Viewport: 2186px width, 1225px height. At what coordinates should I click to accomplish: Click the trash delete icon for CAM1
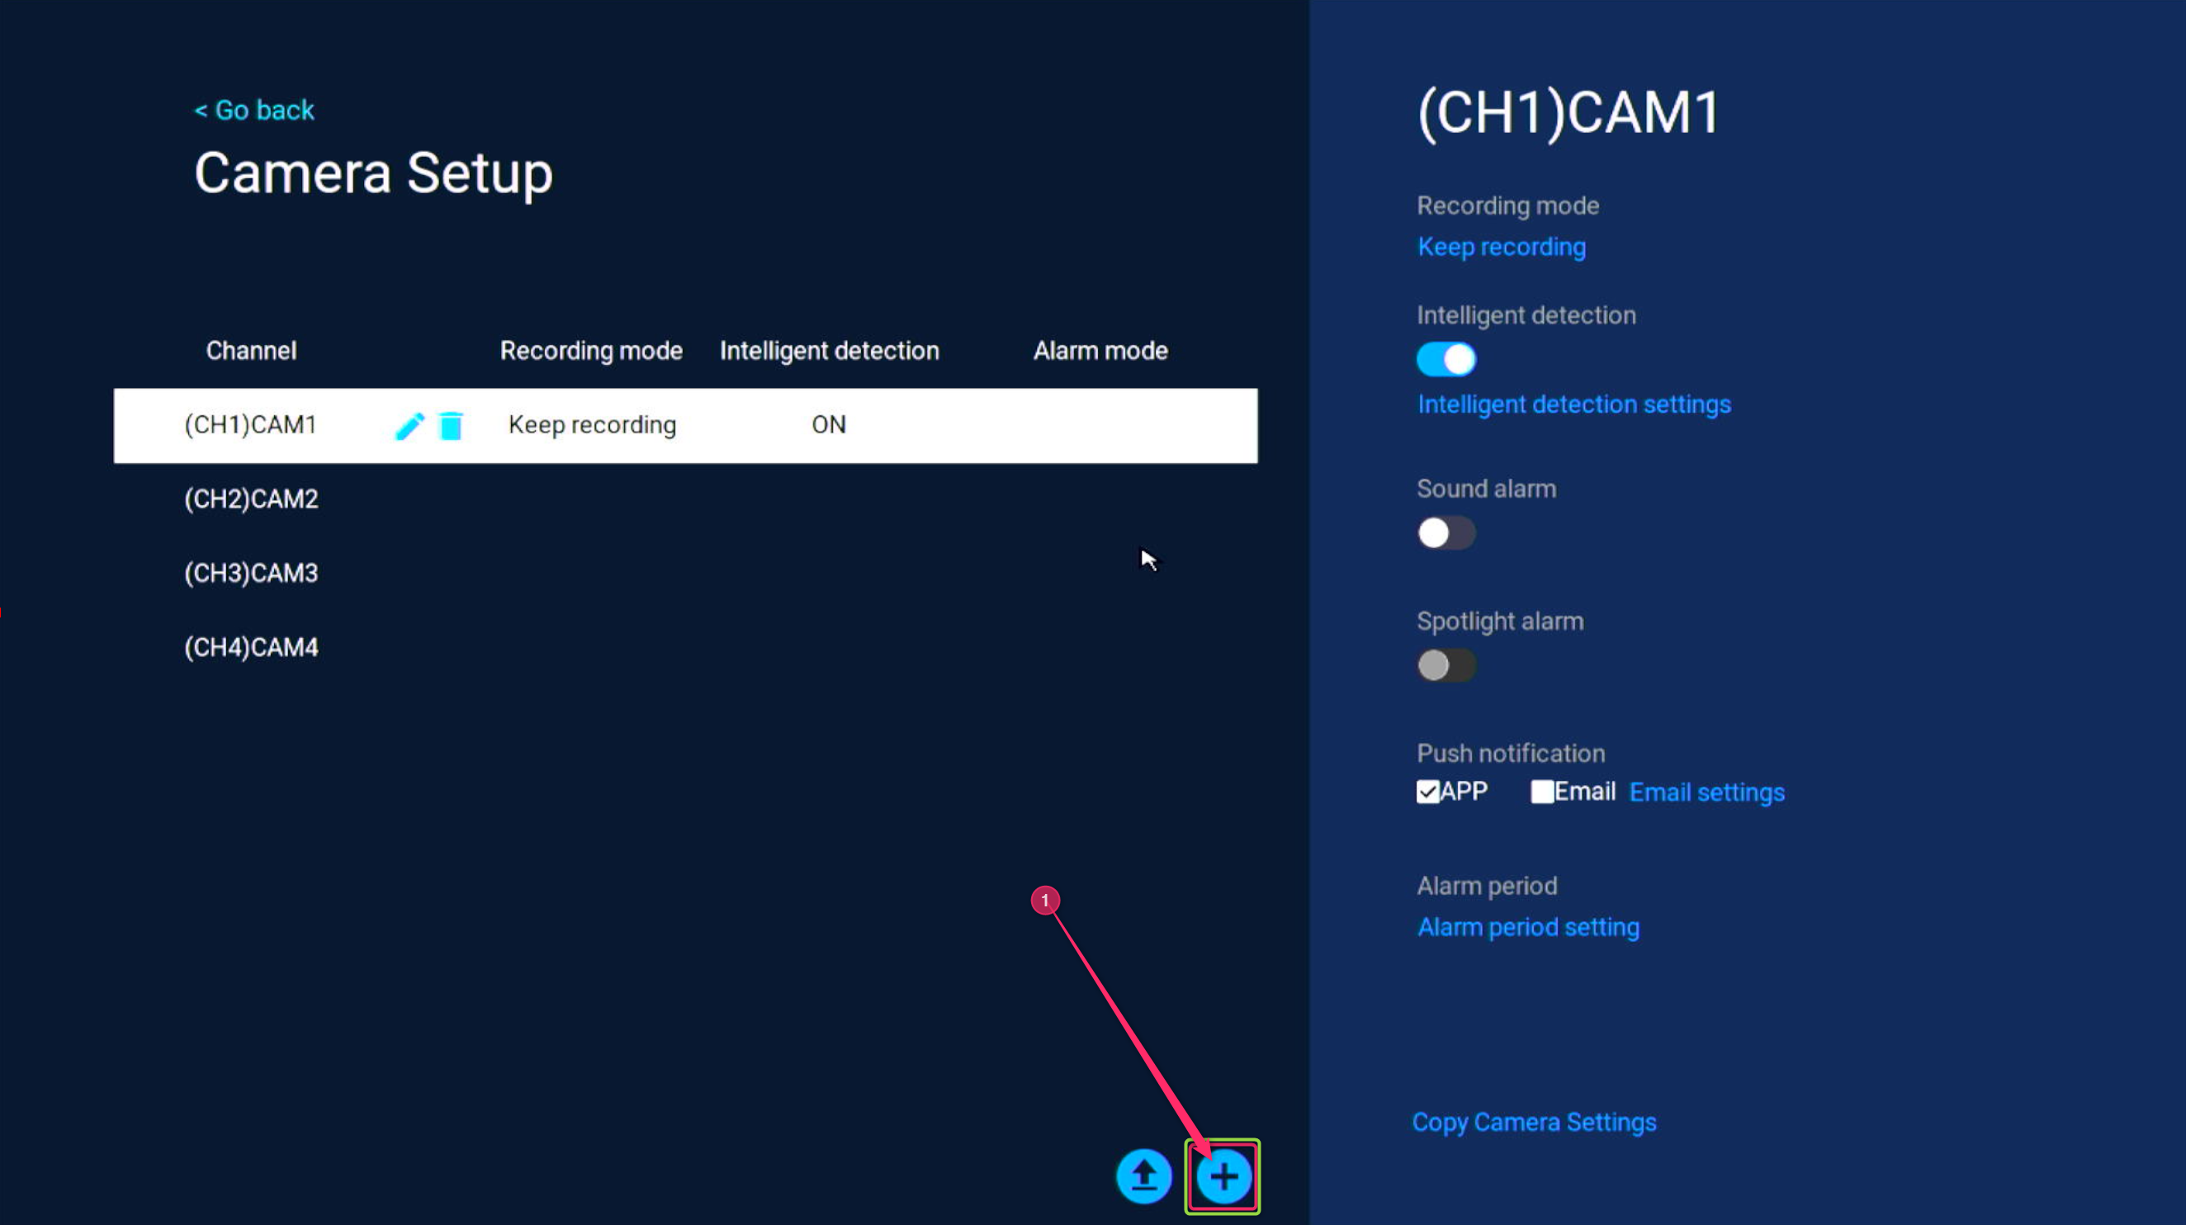pyautogui.click(x=451, y=426)
